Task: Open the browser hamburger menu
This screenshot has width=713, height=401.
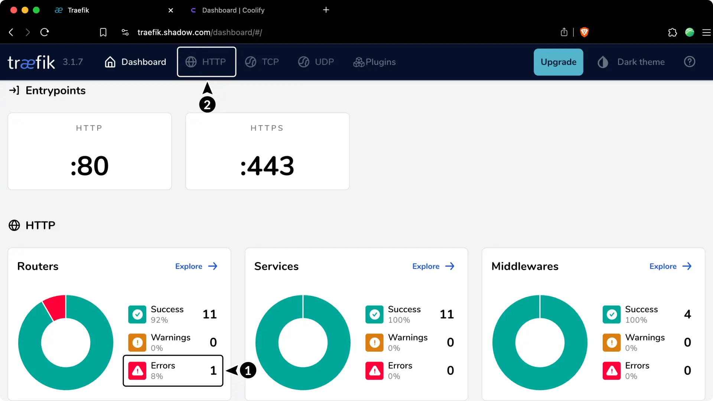Action: click(706, 32)
